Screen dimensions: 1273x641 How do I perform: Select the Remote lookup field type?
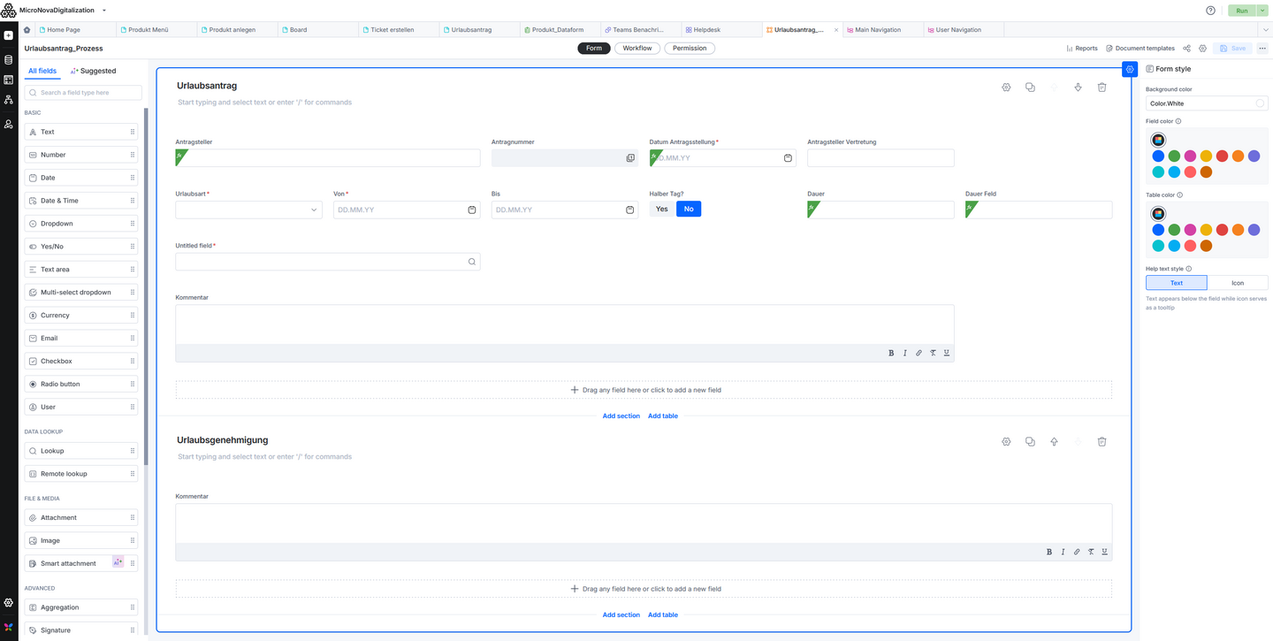81,474
